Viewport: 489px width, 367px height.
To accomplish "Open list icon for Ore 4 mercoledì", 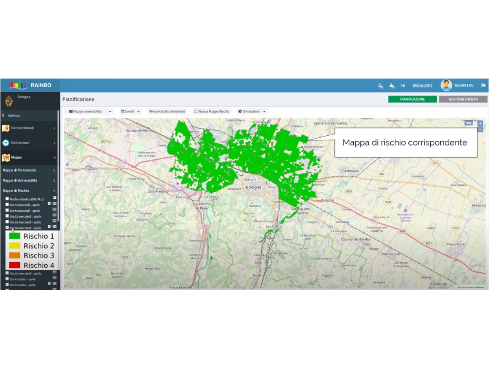I will 55,203.
